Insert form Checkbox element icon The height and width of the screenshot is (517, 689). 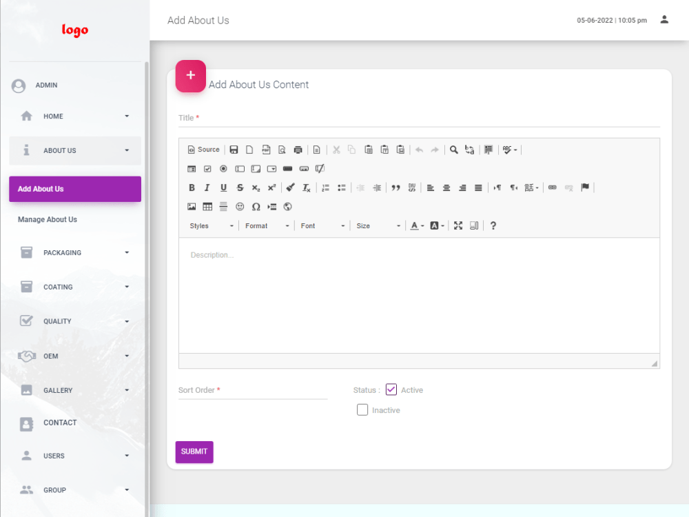point(207,169)
